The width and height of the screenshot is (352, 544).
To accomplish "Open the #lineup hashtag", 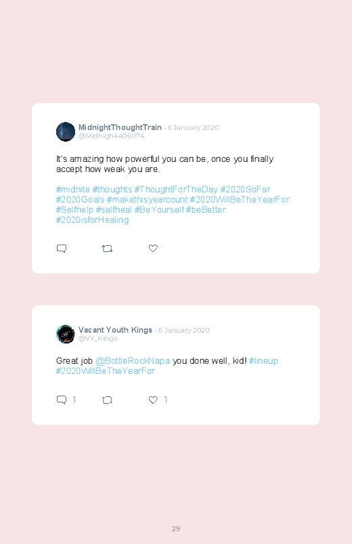I will [263, 361].
